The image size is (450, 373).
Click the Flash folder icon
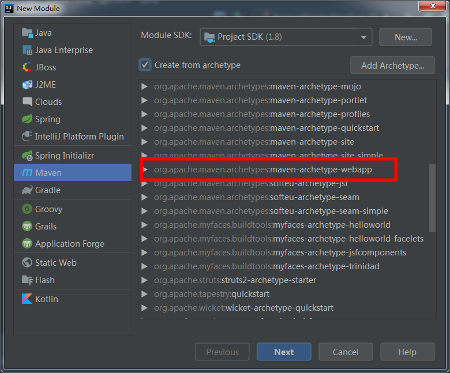pos(27,280)
